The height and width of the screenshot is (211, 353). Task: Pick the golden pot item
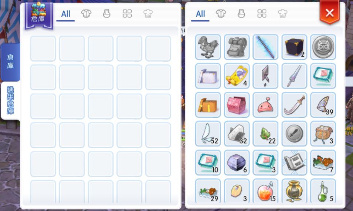(x=294, y=191)
